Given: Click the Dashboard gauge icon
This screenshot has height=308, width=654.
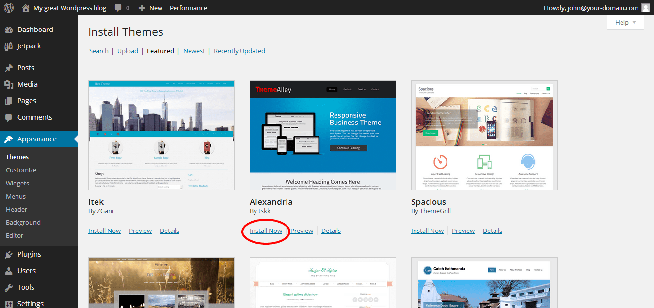Looking at the screenshot, I should point(9,30).
